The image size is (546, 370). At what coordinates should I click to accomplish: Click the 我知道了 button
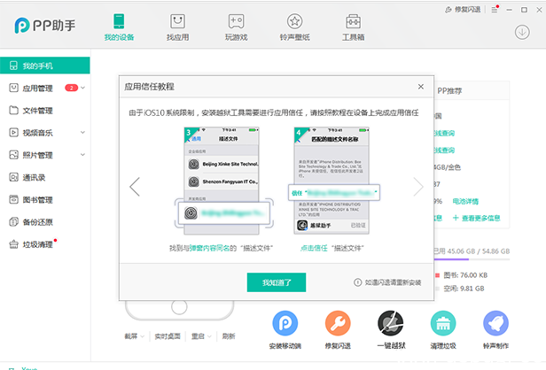[277, 282]
